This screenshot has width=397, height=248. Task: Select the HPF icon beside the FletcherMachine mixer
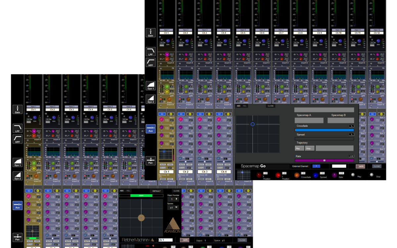coord(17,140)
